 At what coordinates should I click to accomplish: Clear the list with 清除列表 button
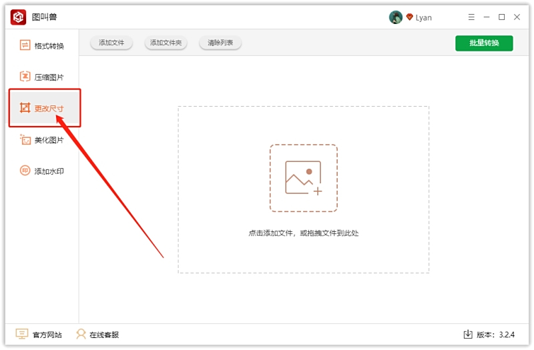(x=220, y=43)
